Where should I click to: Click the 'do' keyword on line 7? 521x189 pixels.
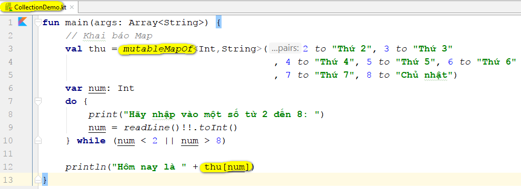pos(71,101)
